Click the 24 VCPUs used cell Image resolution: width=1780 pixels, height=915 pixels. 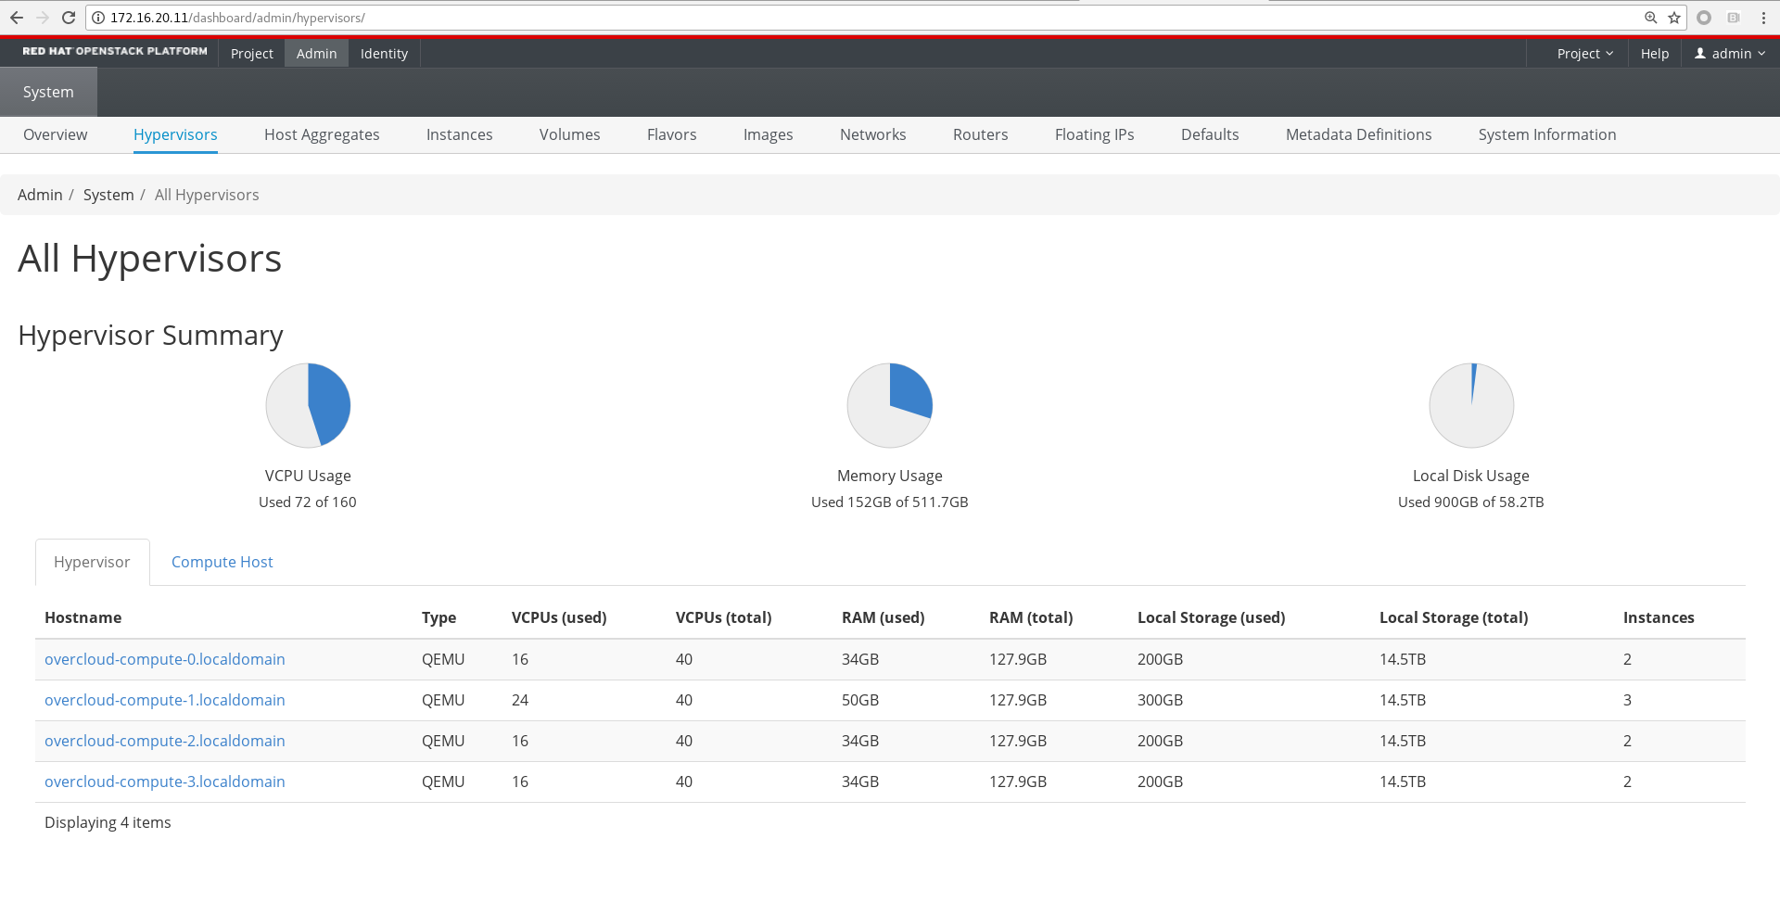point(520,700)
